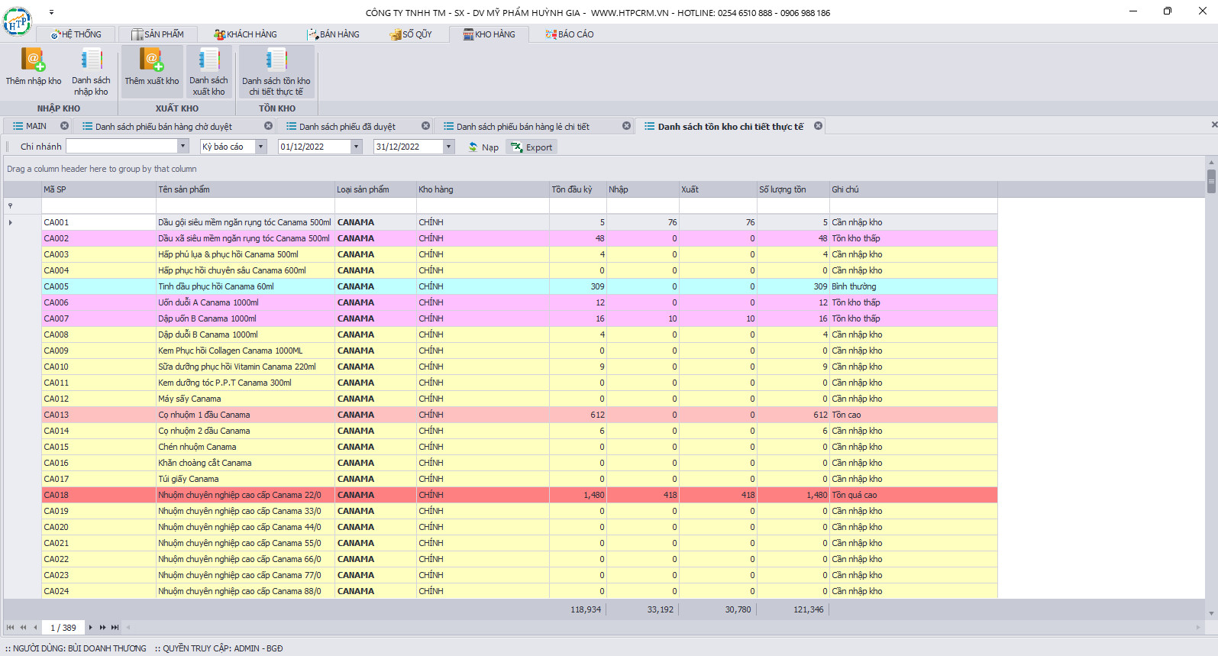The image size is (1218, 656).
Task: Click the Máy sấy Canama cell
Action: click(x=245, y=399)
